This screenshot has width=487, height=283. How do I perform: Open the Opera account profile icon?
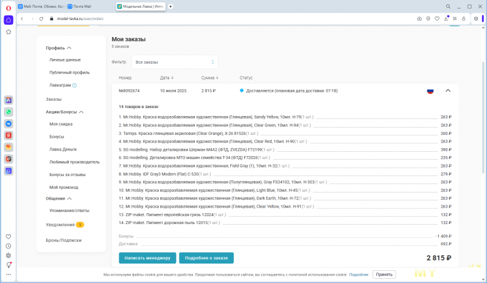pyautogui.click(x=463, y=19)
